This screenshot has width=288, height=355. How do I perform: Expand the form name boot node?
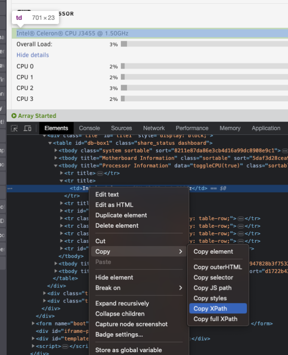pos(33,323)
